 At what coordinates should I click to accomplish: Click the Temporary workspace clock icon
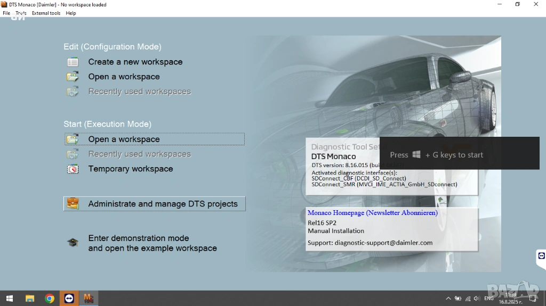point(73,169)
